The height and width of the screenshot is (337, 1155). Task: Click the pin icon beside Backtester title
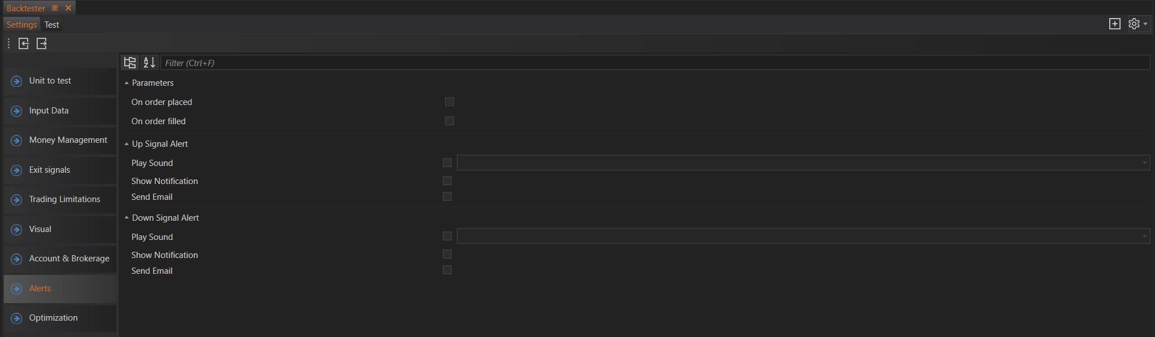click(55, 8)
